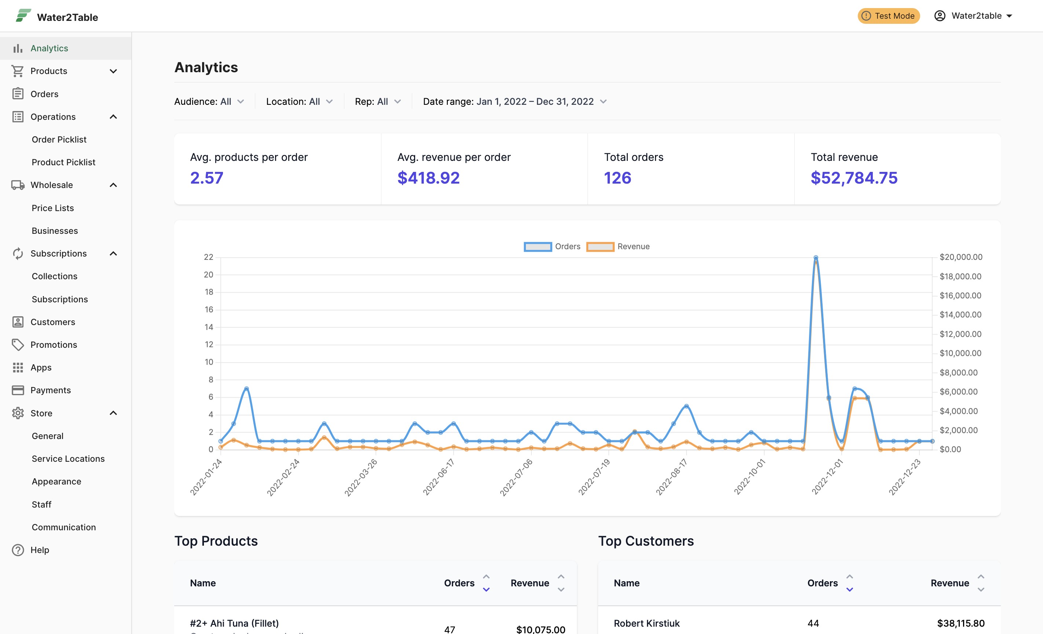This screenshot has width=1043, height=634.
Task: Toggle the Test Mode badge
Action: (x=888, y=16)
